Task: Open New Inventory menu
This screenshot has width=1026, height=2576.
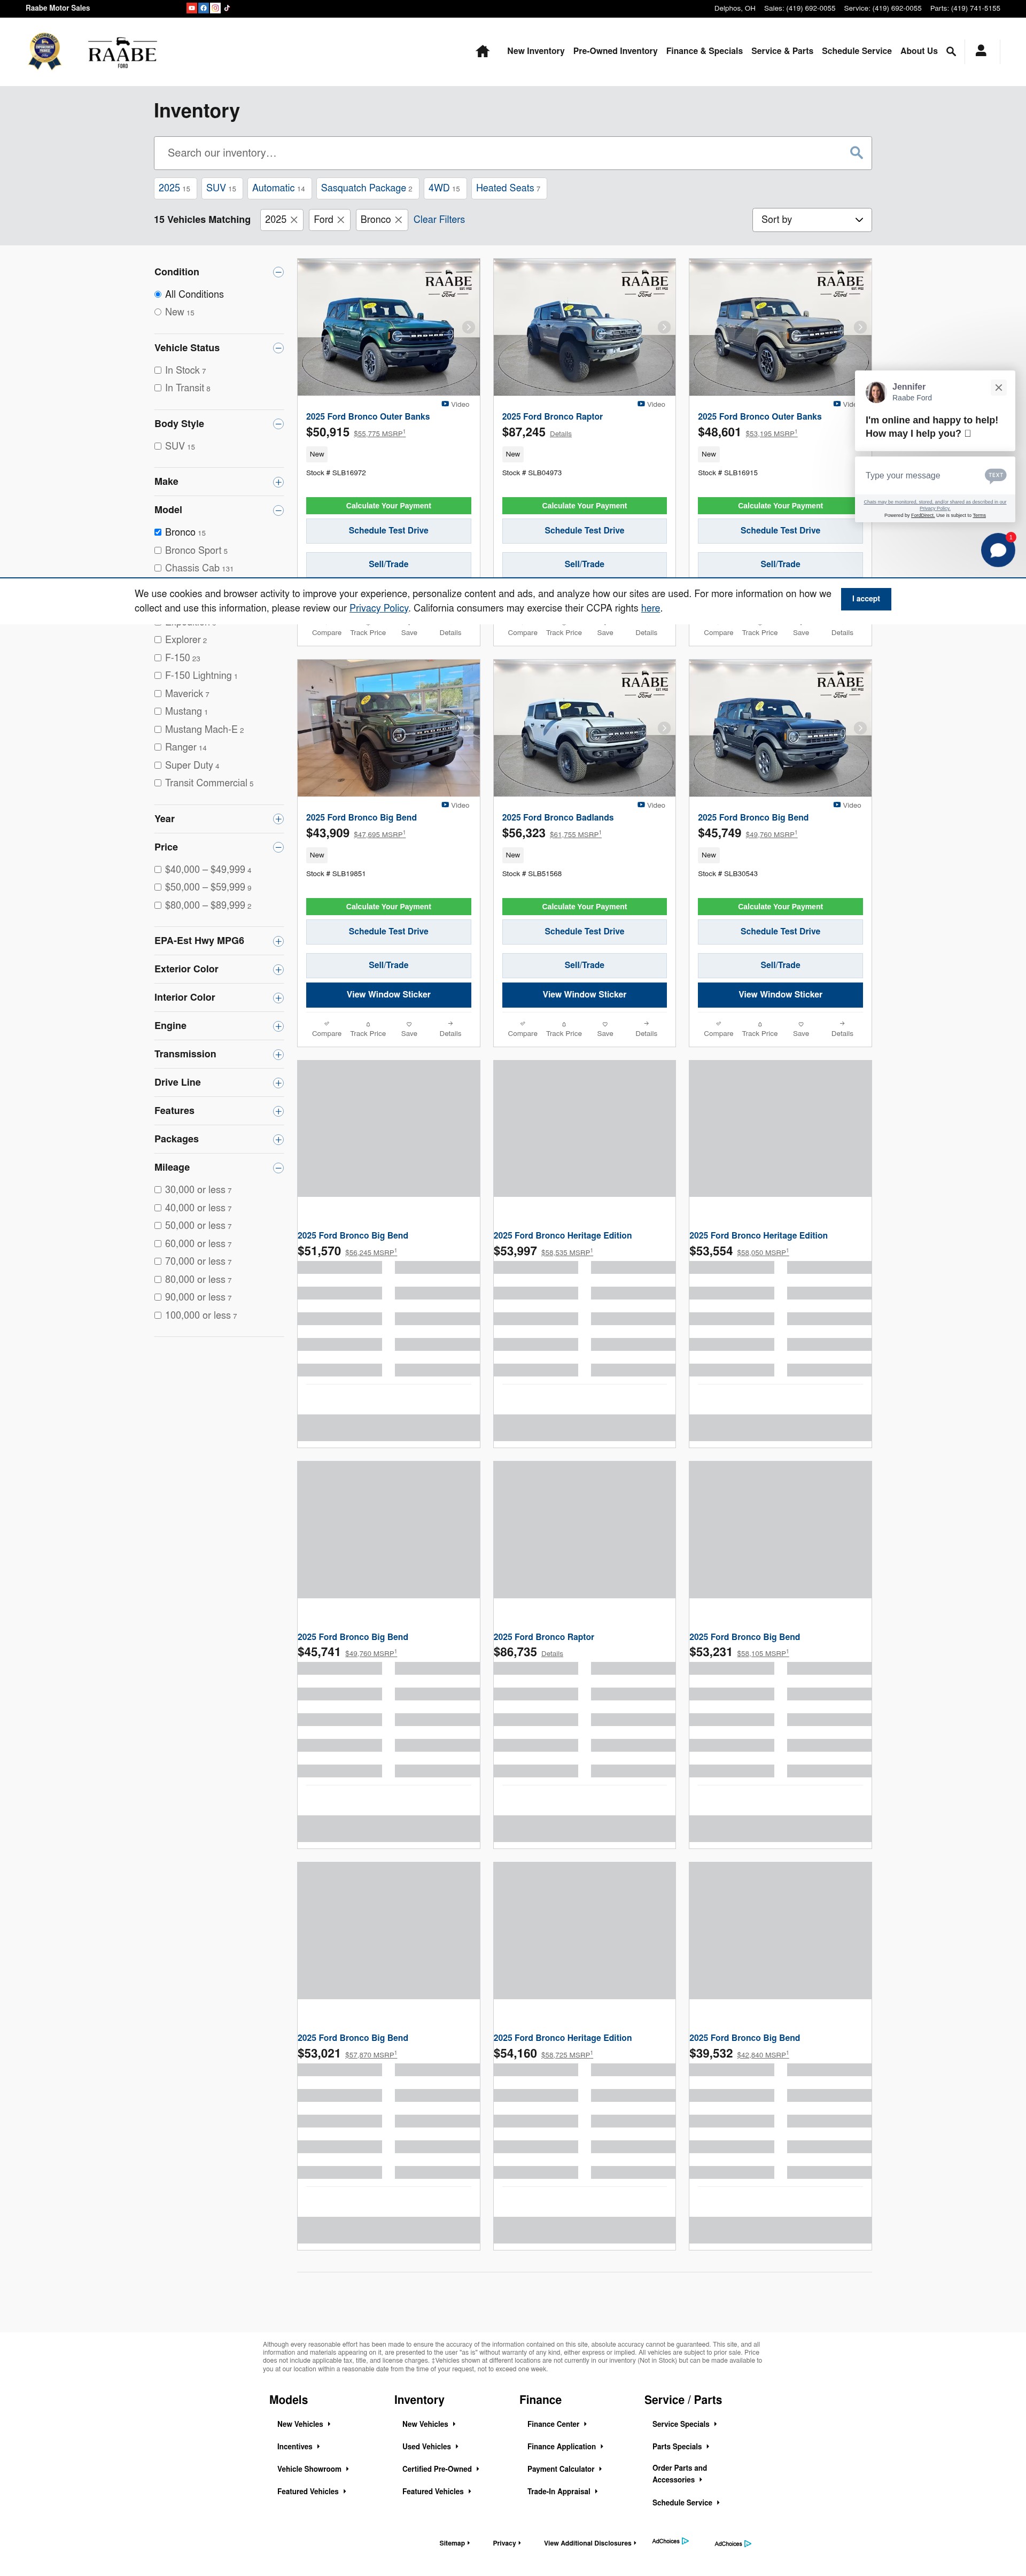Action: 535,51
